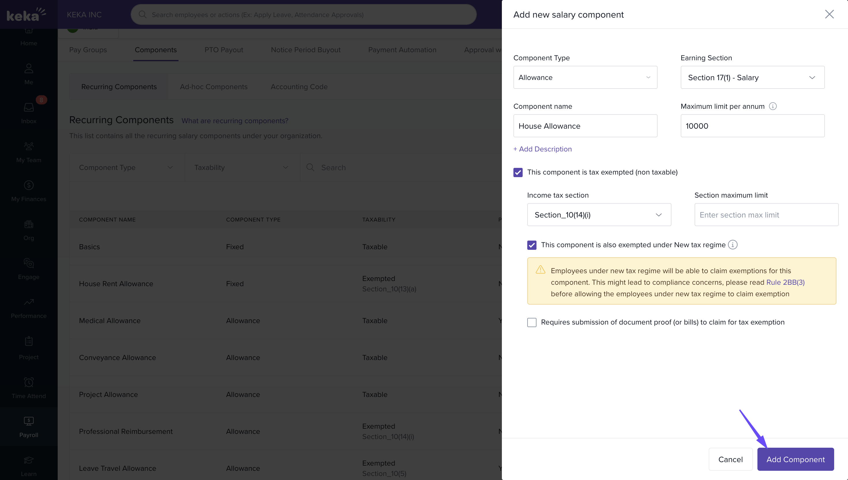Click the Add Component button
Image resolution: width=848 pixels, height=480 pixels.
tap(795, 459)
